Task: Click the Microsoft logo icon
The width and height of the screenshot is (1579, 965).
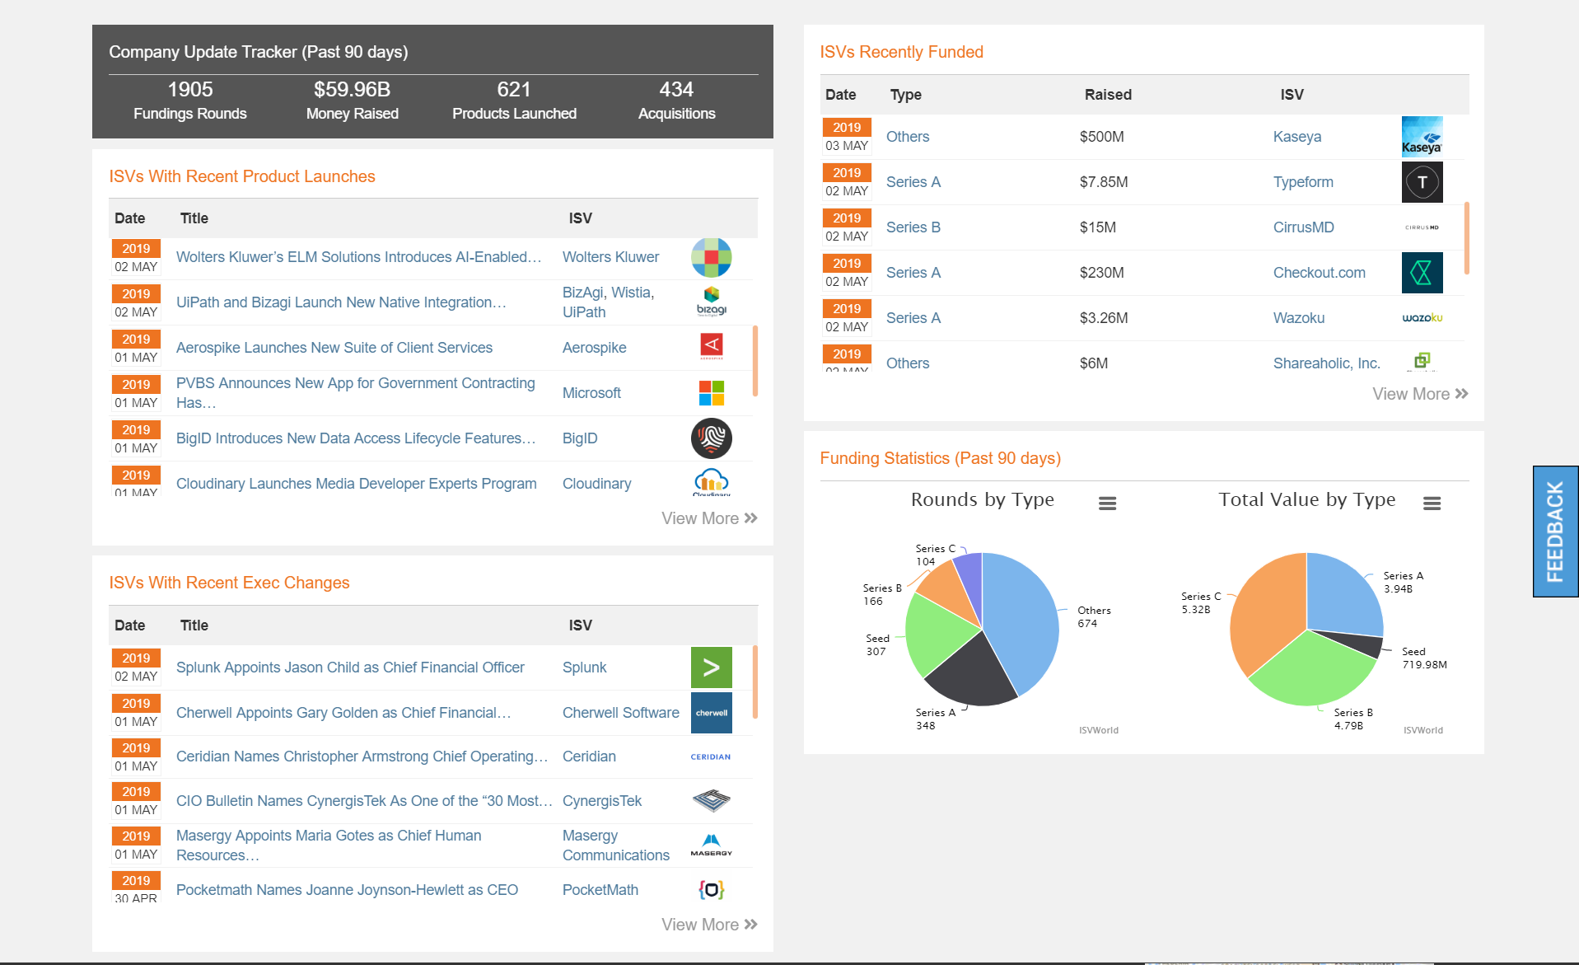Action: pos(711,392)
